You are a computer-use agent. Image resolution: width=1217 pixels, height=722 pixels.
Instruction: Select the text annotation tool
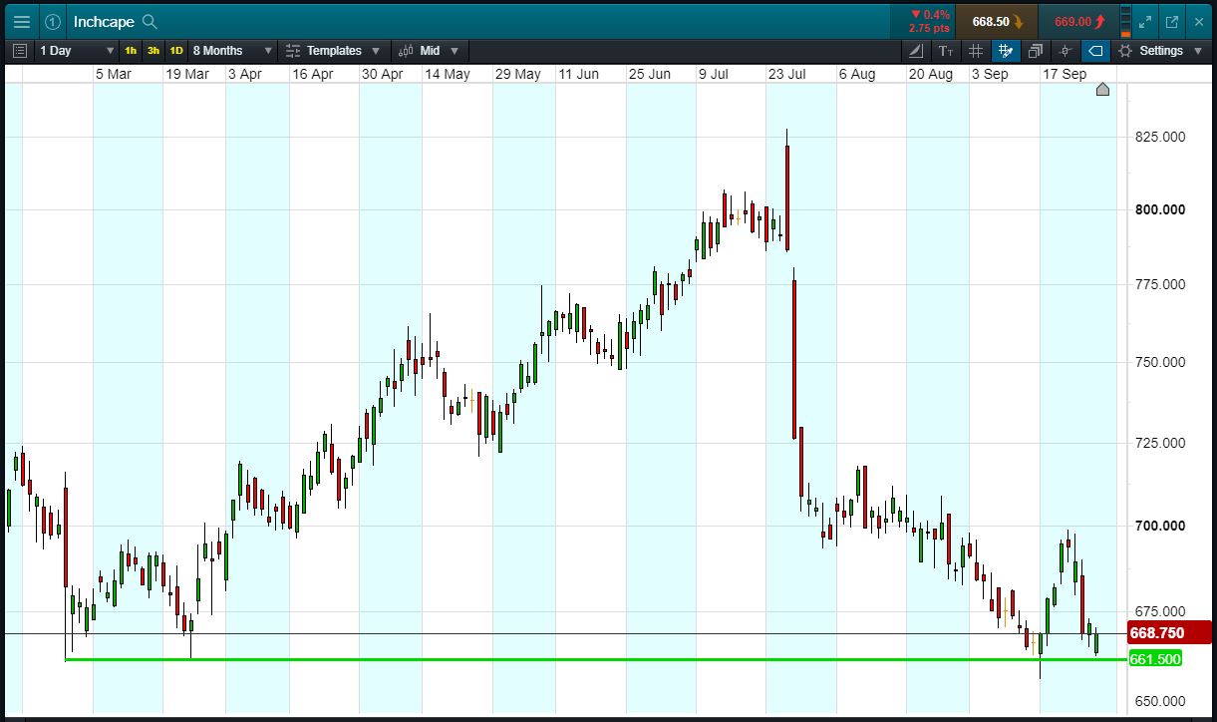(x=946, y=51)
